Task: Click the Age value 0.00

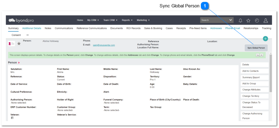Action: click(152, 87)
